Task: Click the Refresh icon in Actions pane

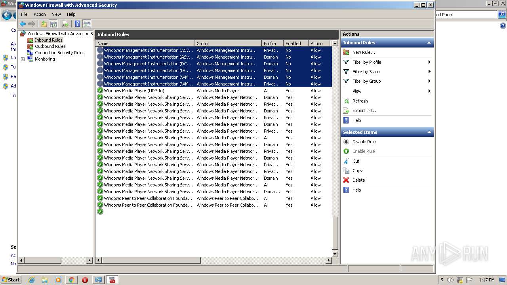Action: tap(346, 101)
